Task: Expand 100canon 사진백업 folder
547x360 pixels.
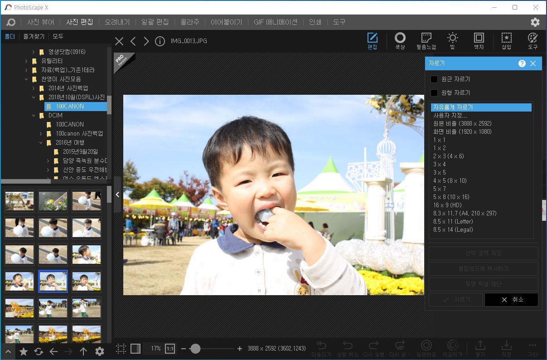Action: (41, 133)
